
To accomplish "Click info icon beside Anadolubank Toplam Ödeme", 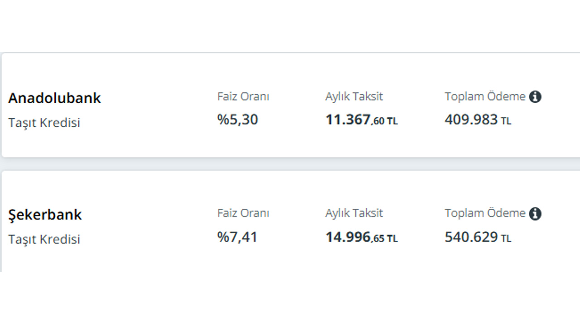I will click(x=535, y=97).
